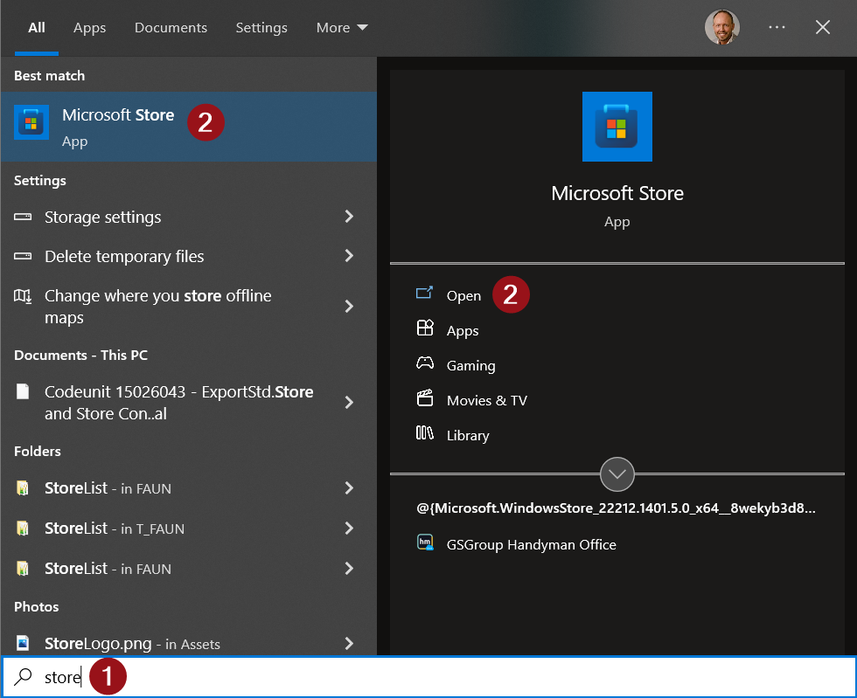Click the Microsoft Store title in preview pane
This screenshot has width=857, height=698.
pos(617,193)
